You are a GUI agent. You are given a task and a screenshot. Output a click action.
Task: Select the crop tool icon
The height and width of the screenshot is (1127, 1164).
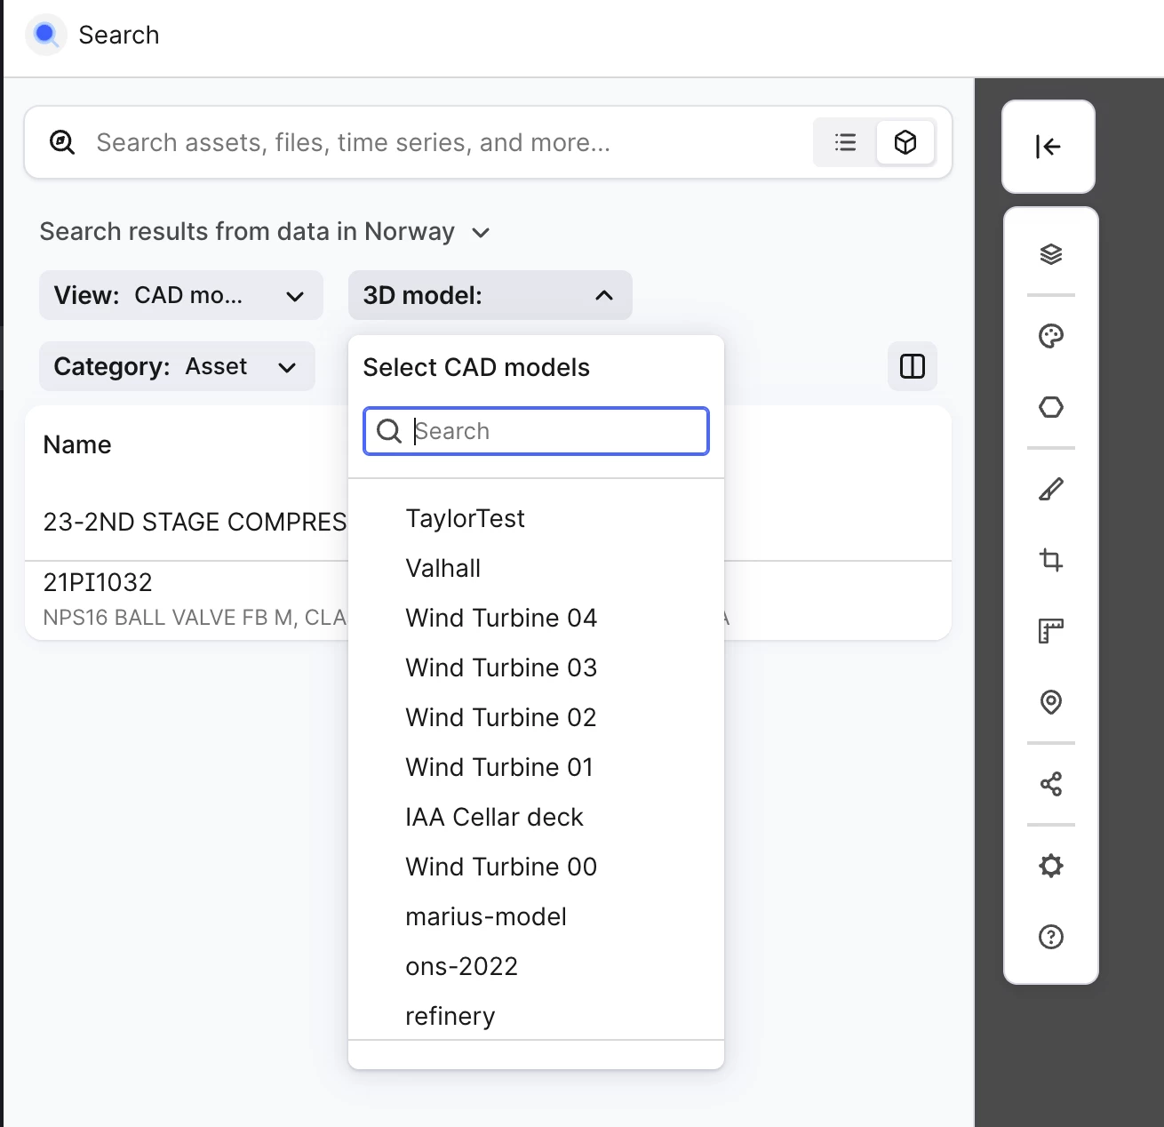click(1051, 560)
